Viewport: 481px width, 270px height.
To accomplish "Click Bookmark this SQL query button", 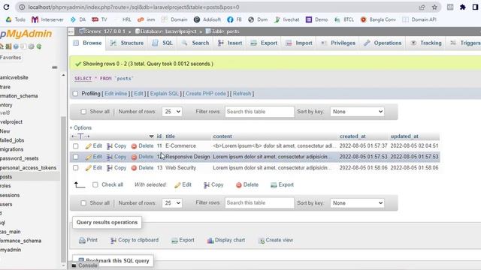I will pos(113,260).
